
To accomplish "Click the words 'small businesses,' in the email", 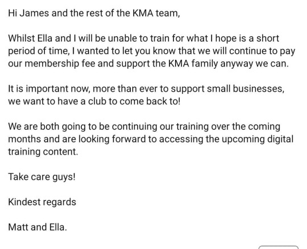I will click(x=246, y=89).
